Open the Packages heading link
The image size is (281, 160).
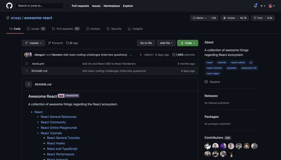pyautogui.click(x=211, y=117)
